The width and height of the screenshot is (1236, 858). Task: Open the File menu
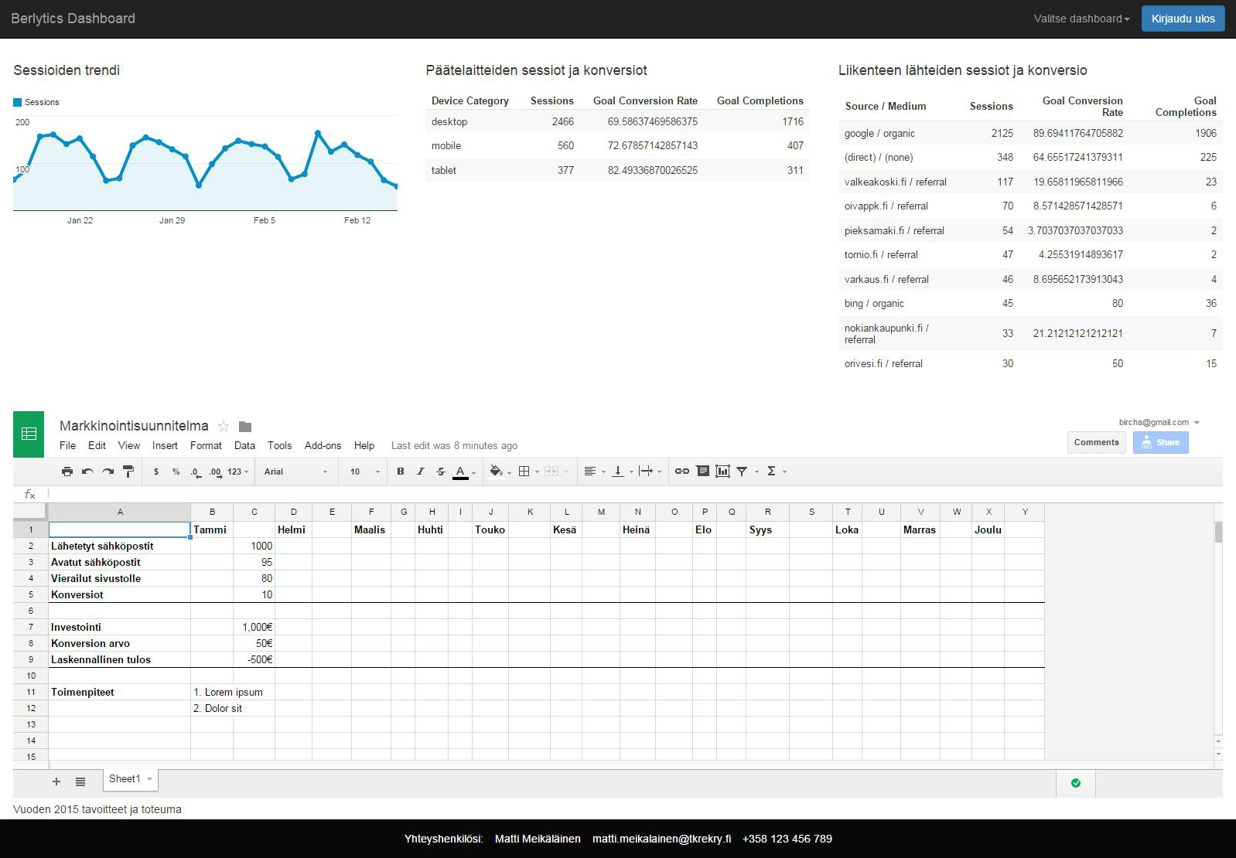point(68,446)
